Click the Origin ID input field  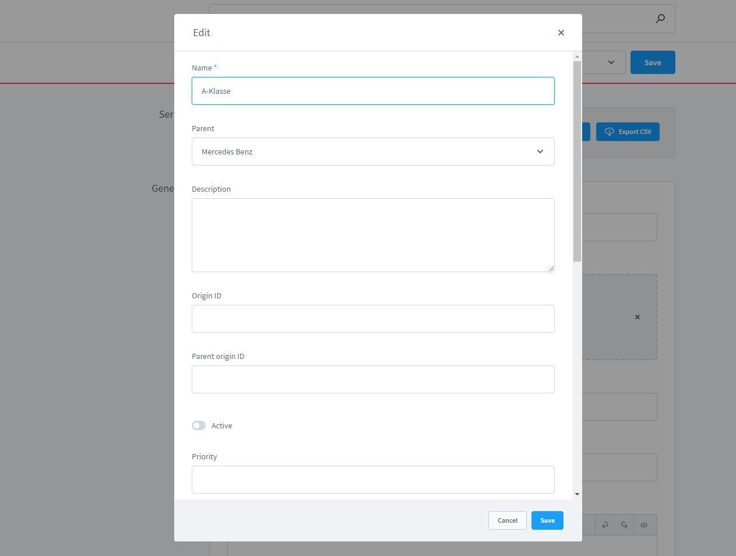pyautogui.click(x=373, y=319)
